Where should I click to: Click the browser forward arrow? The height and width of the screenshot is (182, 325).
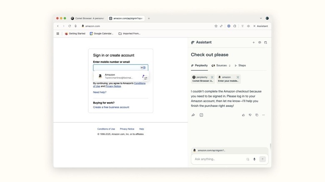(64, 26)
